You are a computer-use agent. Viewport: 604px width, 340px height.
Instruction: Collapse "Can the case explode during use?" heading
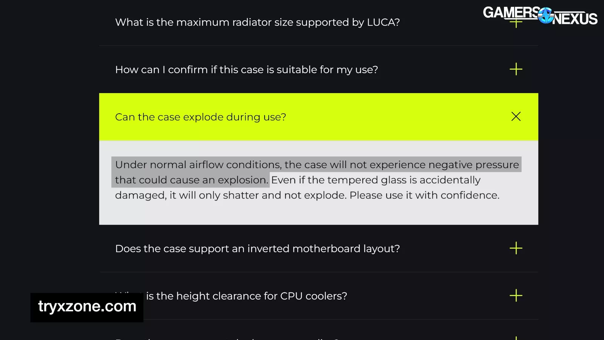[x=200, y=117]
